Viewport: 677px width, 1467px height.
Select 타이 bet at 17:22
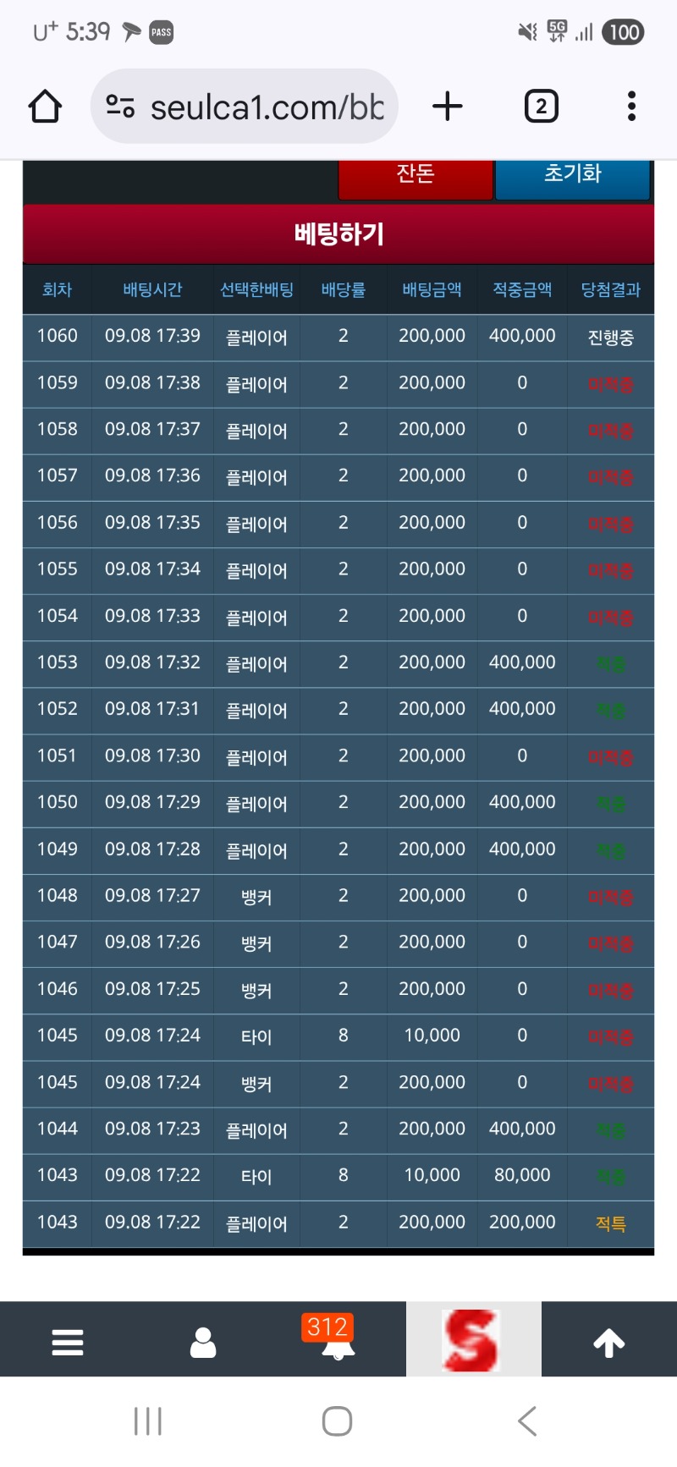(x=256, y=1177)
